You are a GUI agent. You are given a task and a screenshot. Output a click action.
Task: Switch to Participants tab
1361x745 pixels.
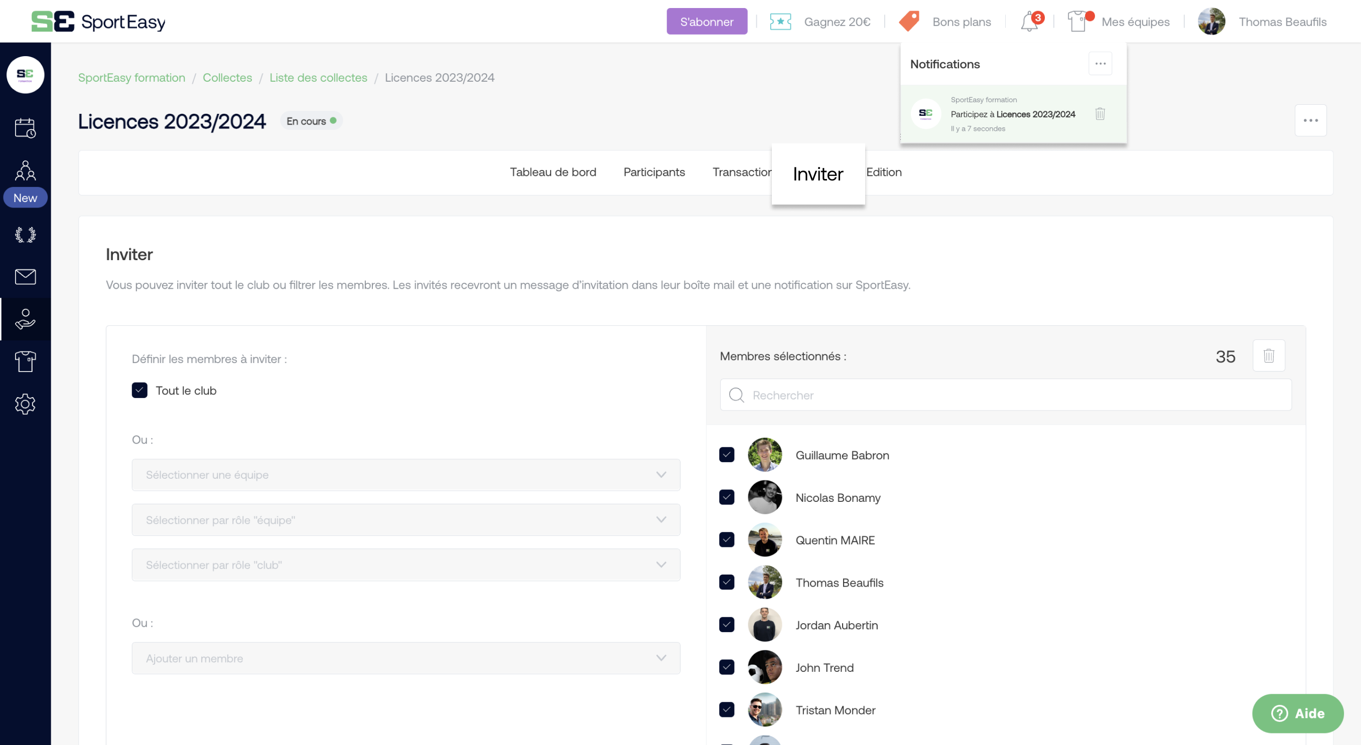coord(654,172)
